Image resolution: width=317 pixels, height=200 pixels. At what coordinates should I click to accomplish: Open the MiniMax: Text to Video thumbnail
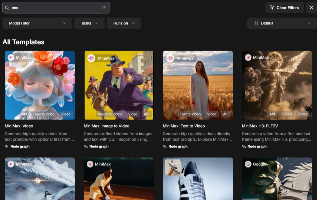(x=198, y=85)
